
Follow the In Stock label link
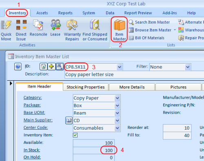click(32, 150)
